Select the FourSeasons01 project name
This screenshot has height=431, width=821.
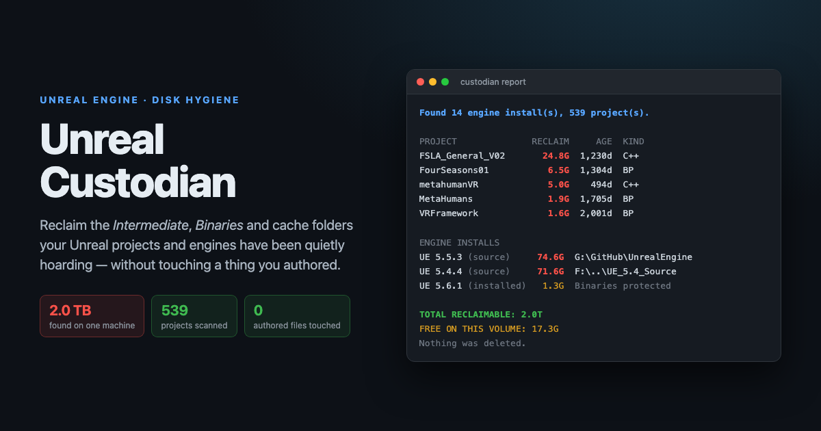(x=454, y=170)
